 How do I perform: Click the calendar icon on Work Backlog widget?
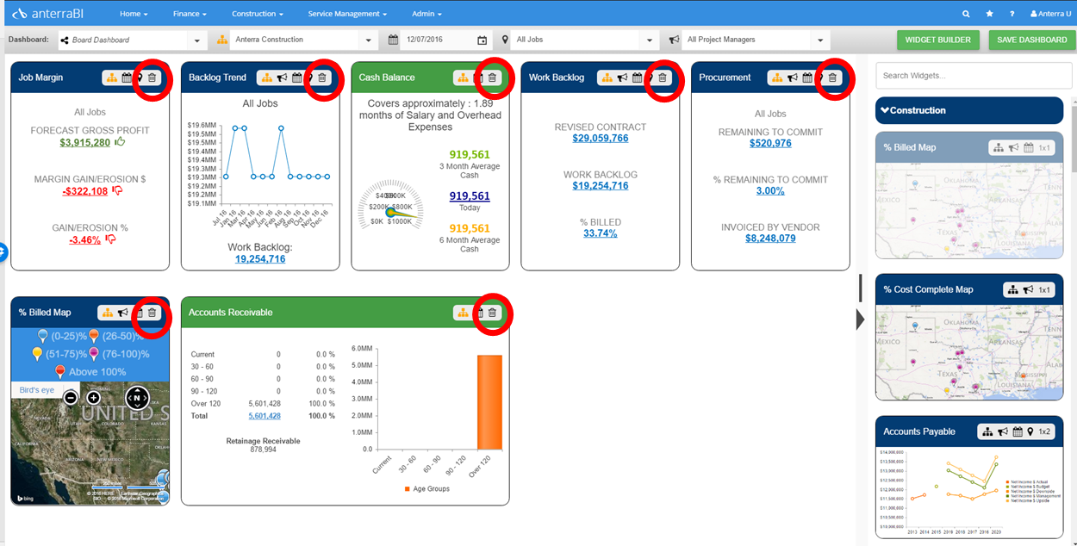tap(637, 78)
